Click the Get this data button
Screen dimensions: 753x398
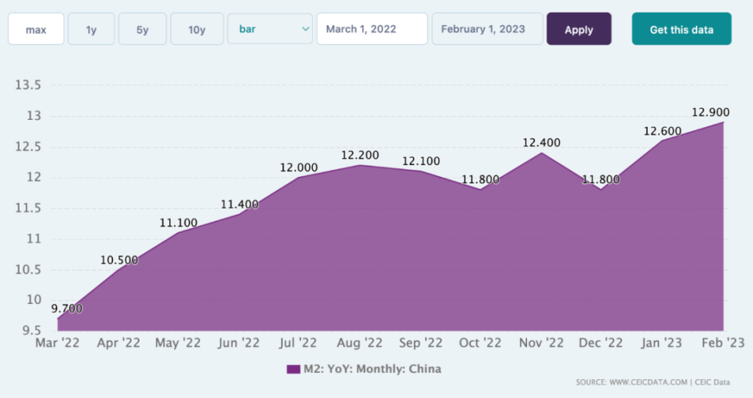[681, 29]
